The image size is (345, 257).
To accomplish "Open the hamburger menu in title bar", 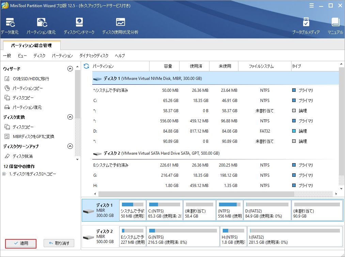I will (x=312, y=6).
